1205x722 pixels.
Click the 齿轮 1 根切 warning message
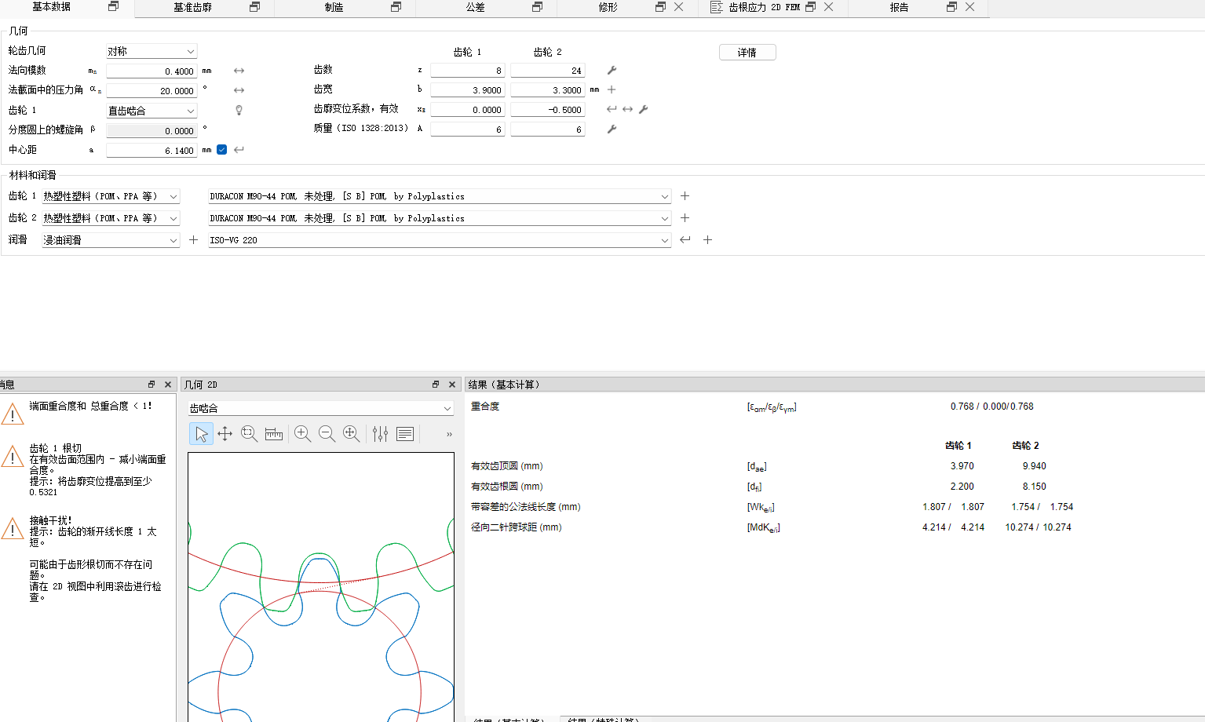97,470
